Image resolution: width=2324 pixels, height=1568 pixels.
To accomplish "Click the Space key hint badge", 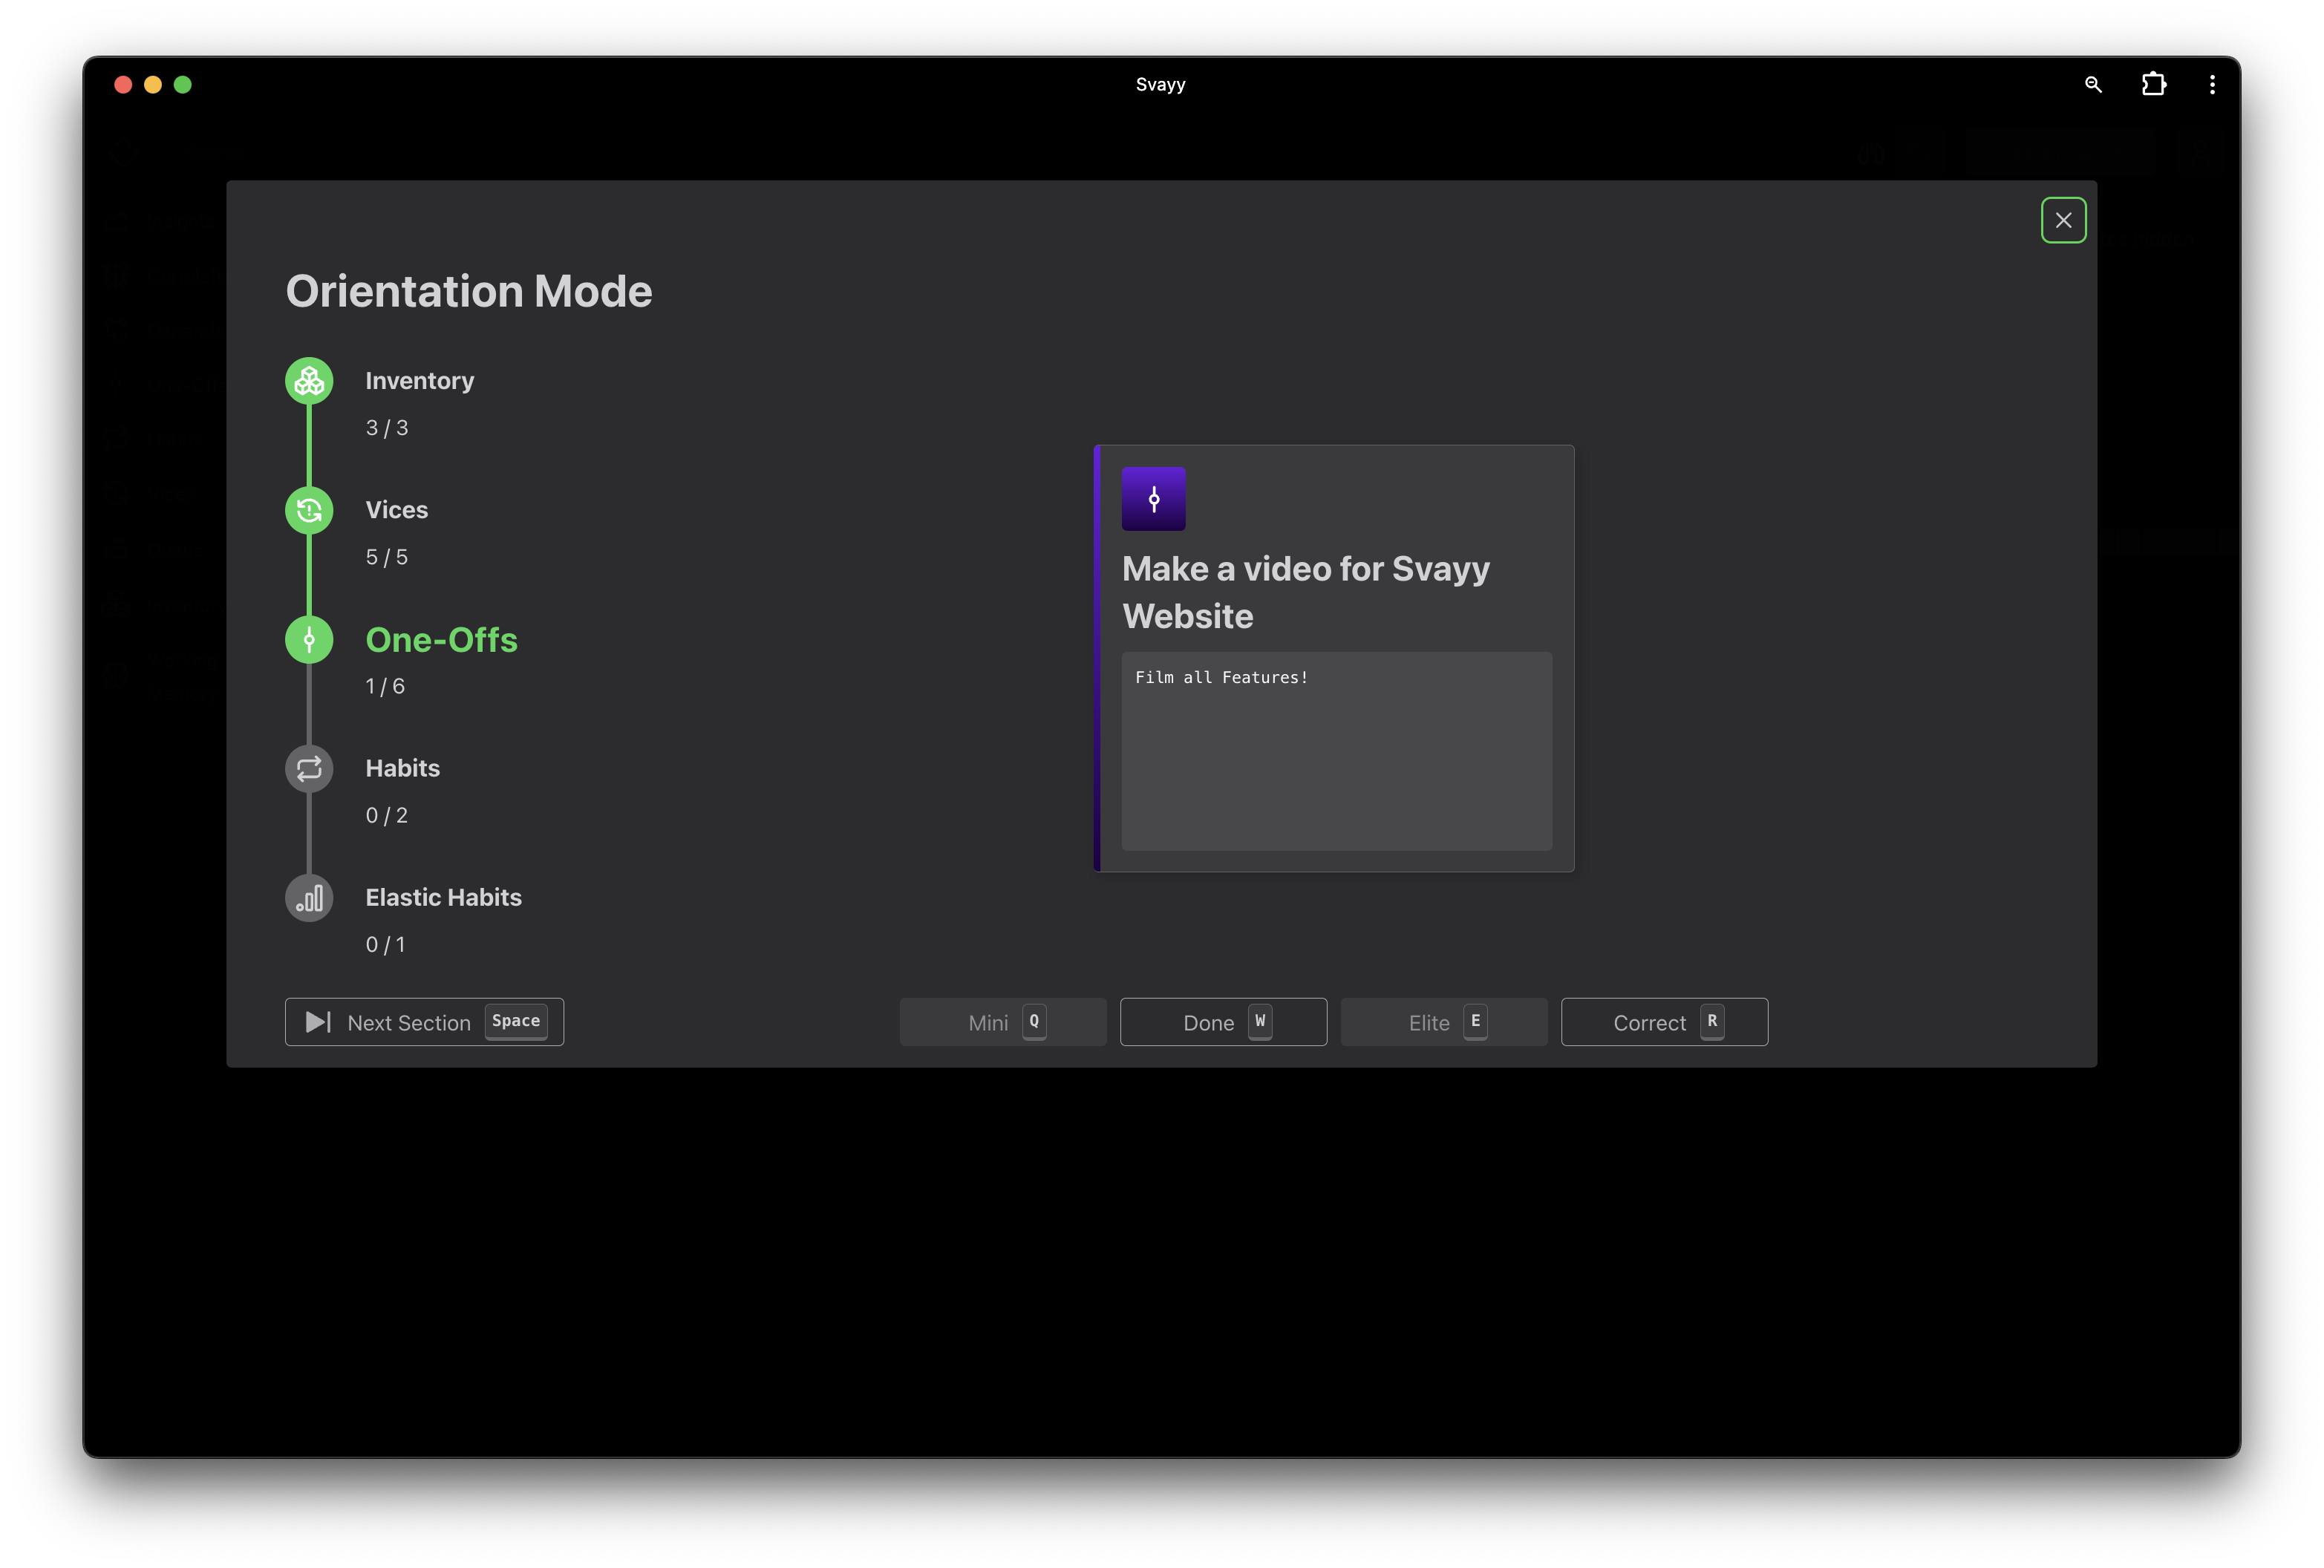I will click(516, 1021).
